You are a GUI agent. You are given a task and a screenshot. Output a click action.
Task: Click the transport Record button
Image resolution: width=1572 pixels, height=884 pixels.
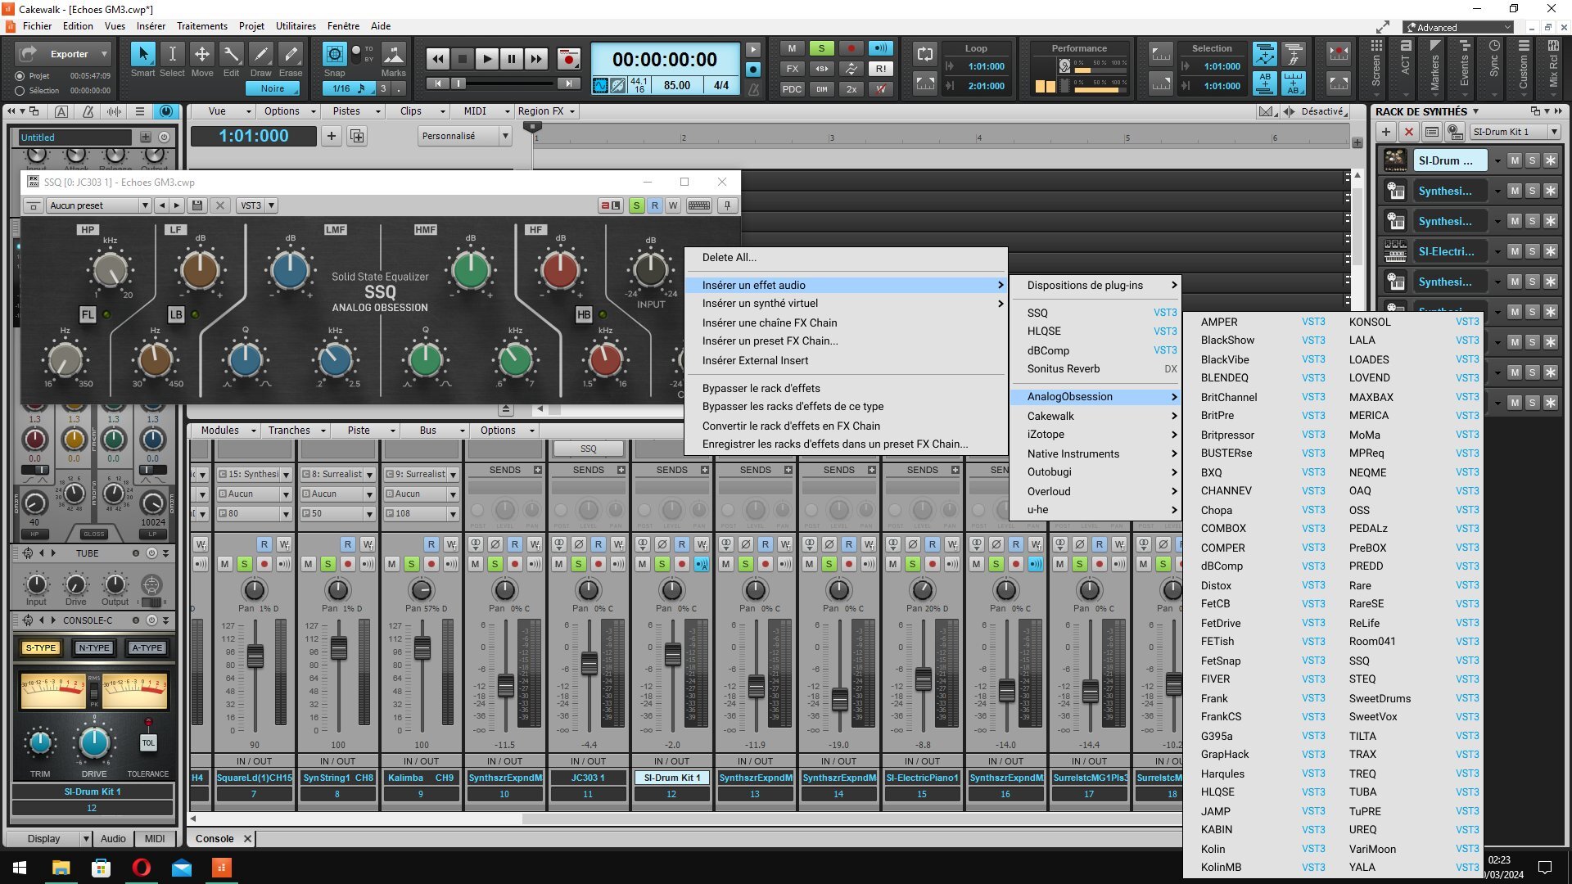tap(567, 59)
